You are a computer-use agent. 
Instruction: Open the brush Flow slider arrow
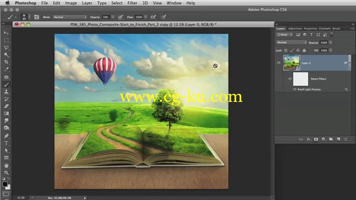146,17
